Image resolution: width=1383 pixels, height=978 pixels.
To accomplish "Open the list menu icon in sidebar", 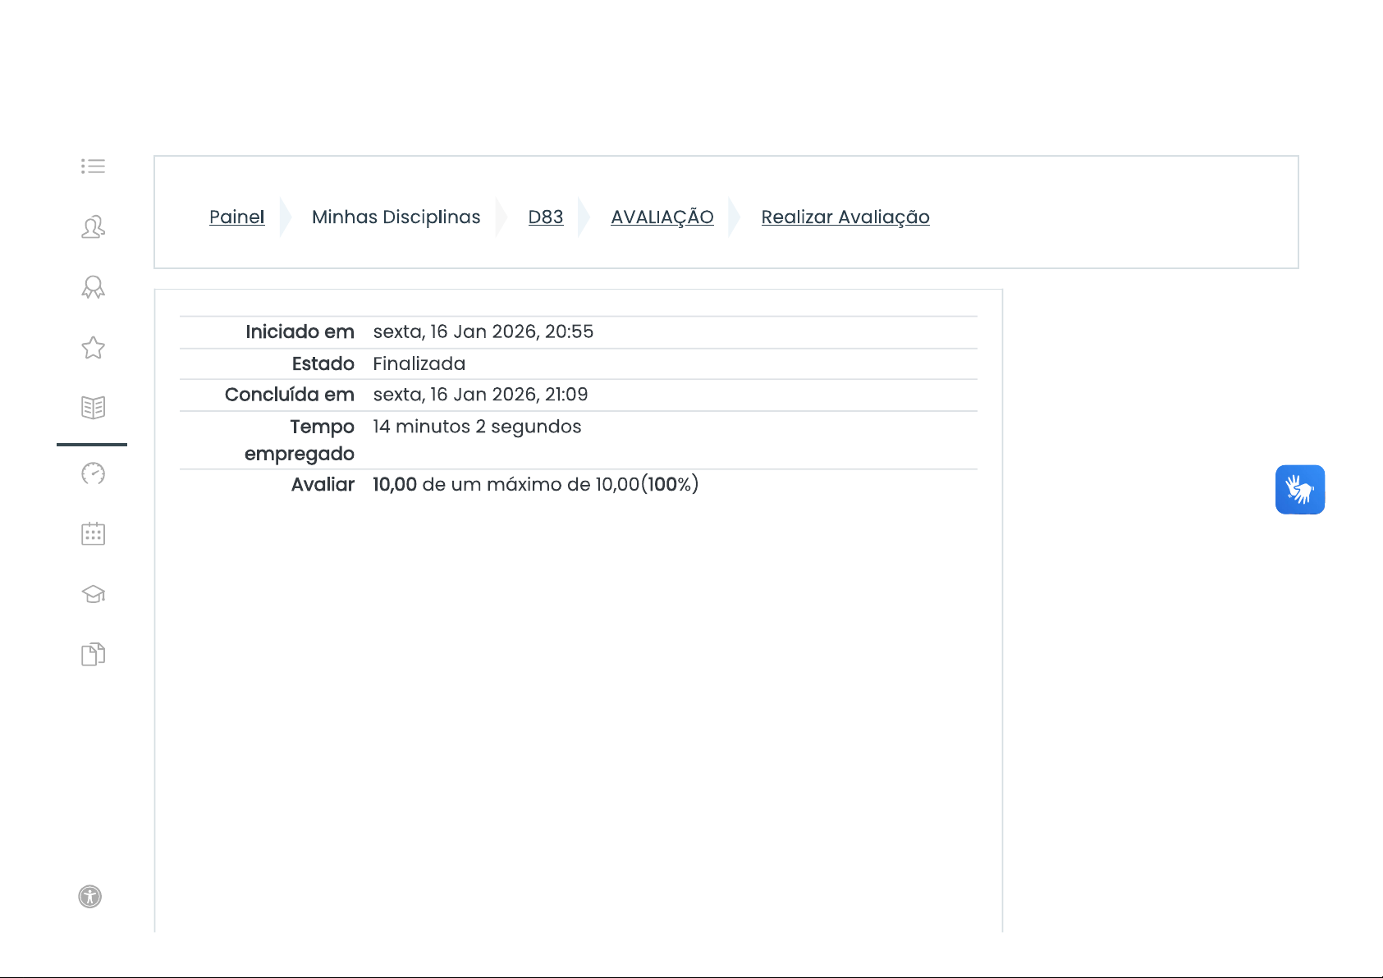I will [93, 167].
